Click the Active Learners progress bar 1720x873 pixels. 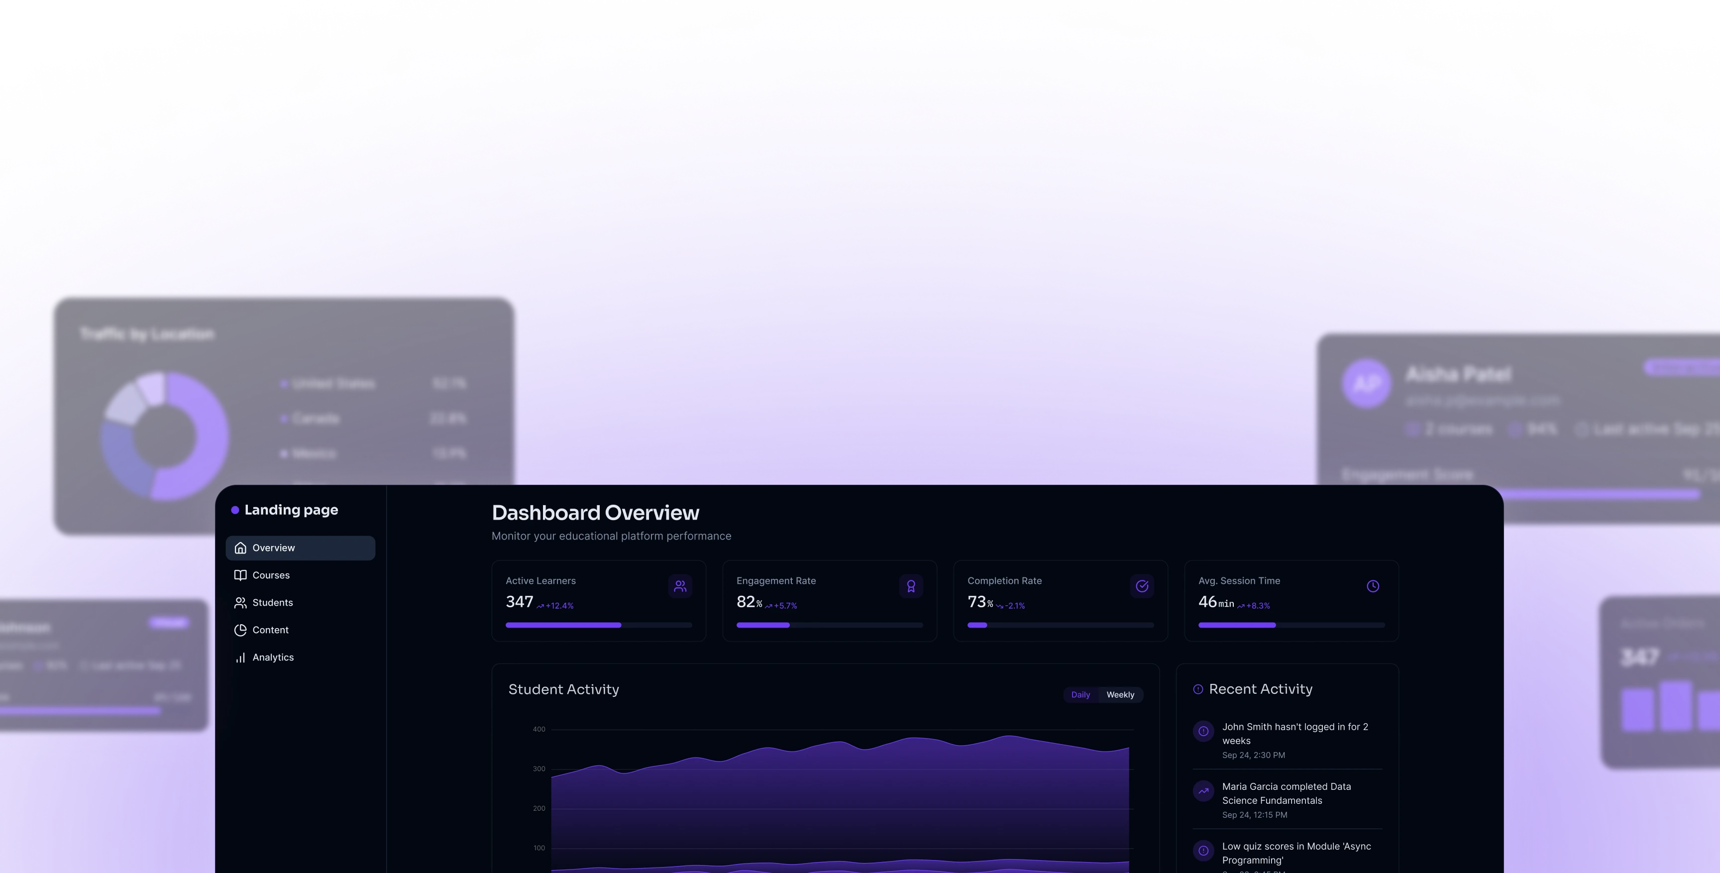click(598, 625)
